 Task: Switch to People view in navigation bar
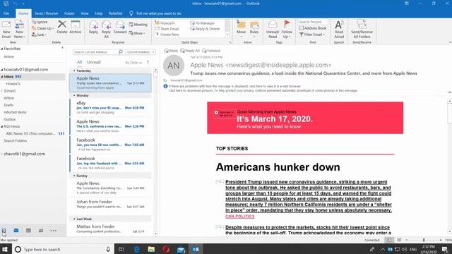[41, 231]
